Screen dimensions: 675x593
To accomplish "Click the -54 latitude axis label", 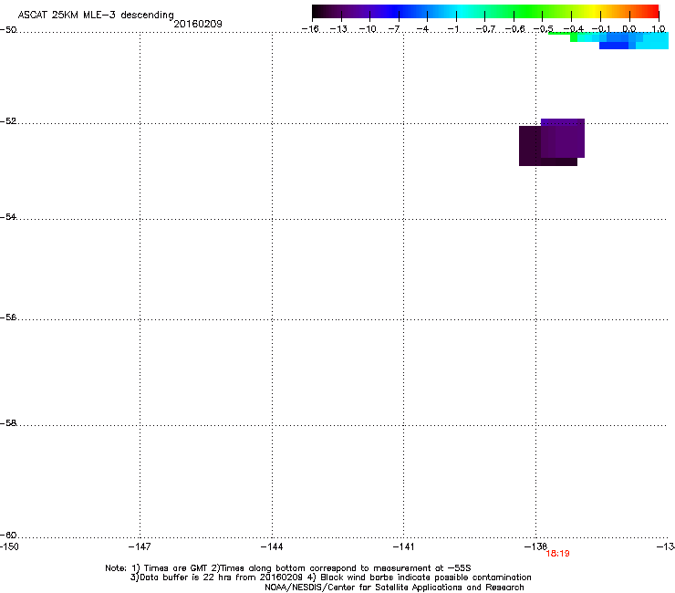I will tap(8, 216).
